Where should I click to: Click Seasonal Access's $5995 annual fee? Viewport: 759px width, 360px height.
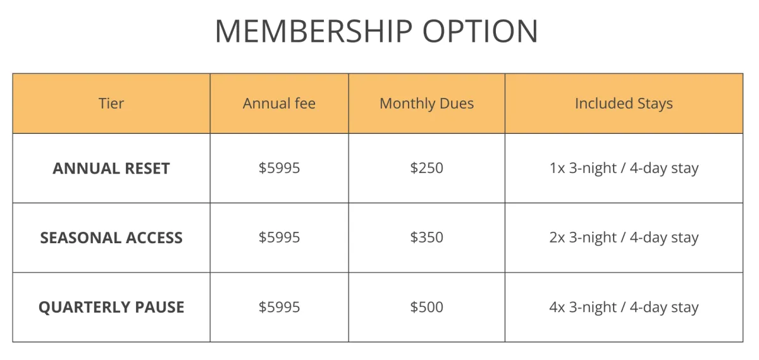click(x=279, y=238)
